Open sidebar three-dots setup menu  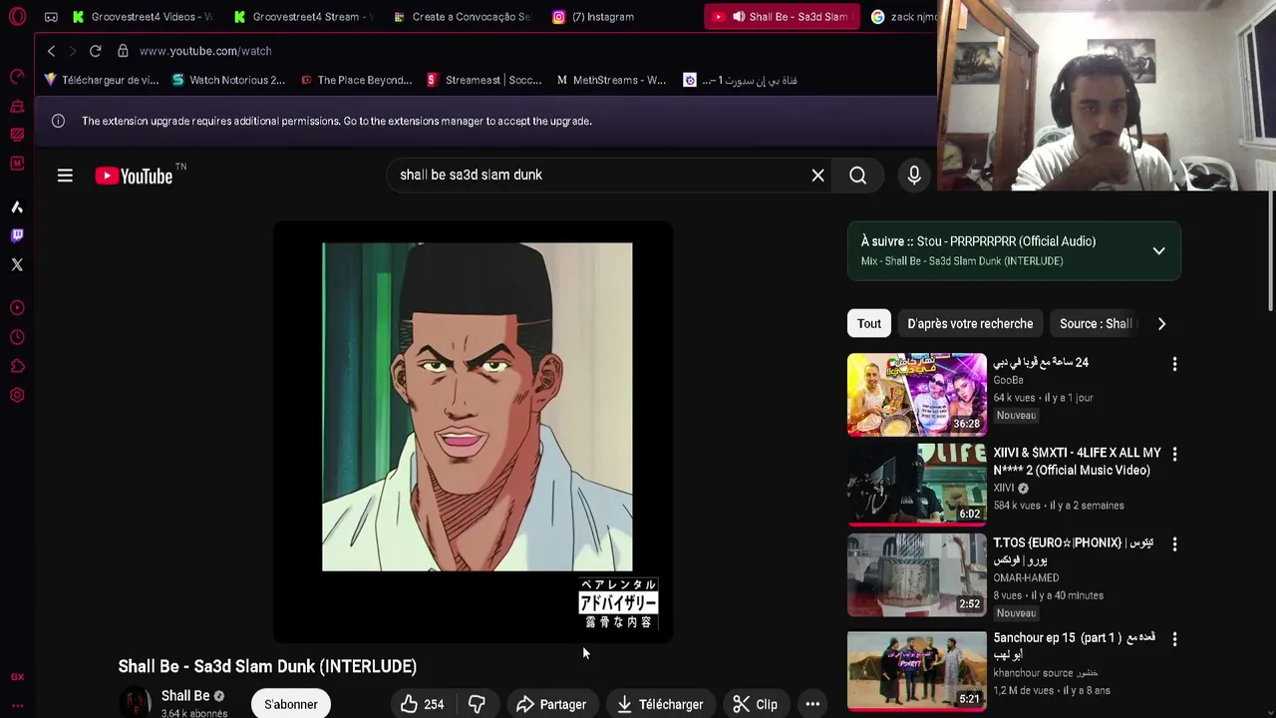[17, 705]
